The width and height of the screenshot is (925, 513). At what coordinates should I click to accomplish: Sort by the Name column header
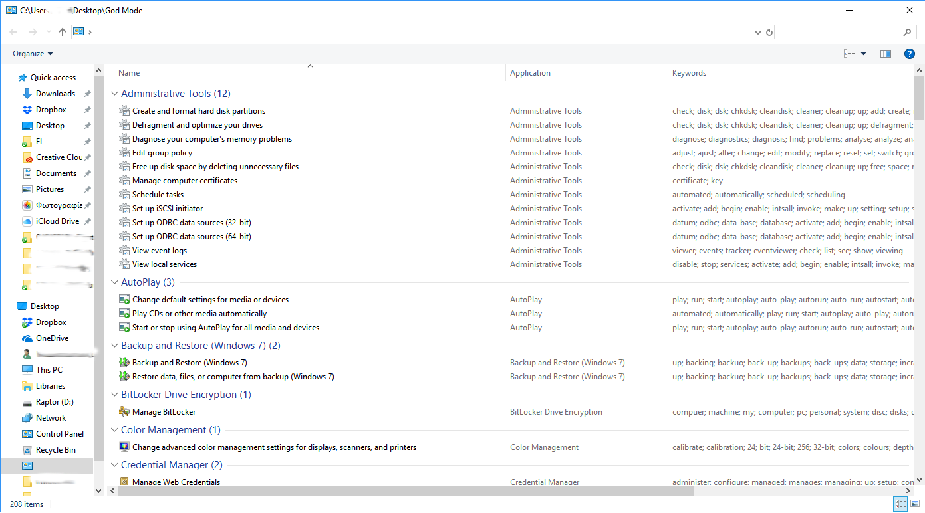129,73
